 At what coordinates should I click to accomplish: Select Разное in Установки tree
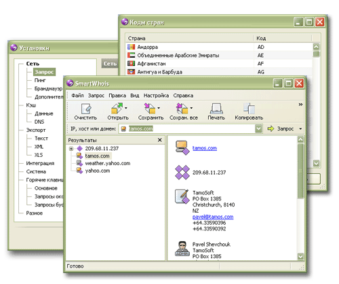click(35, 213)
